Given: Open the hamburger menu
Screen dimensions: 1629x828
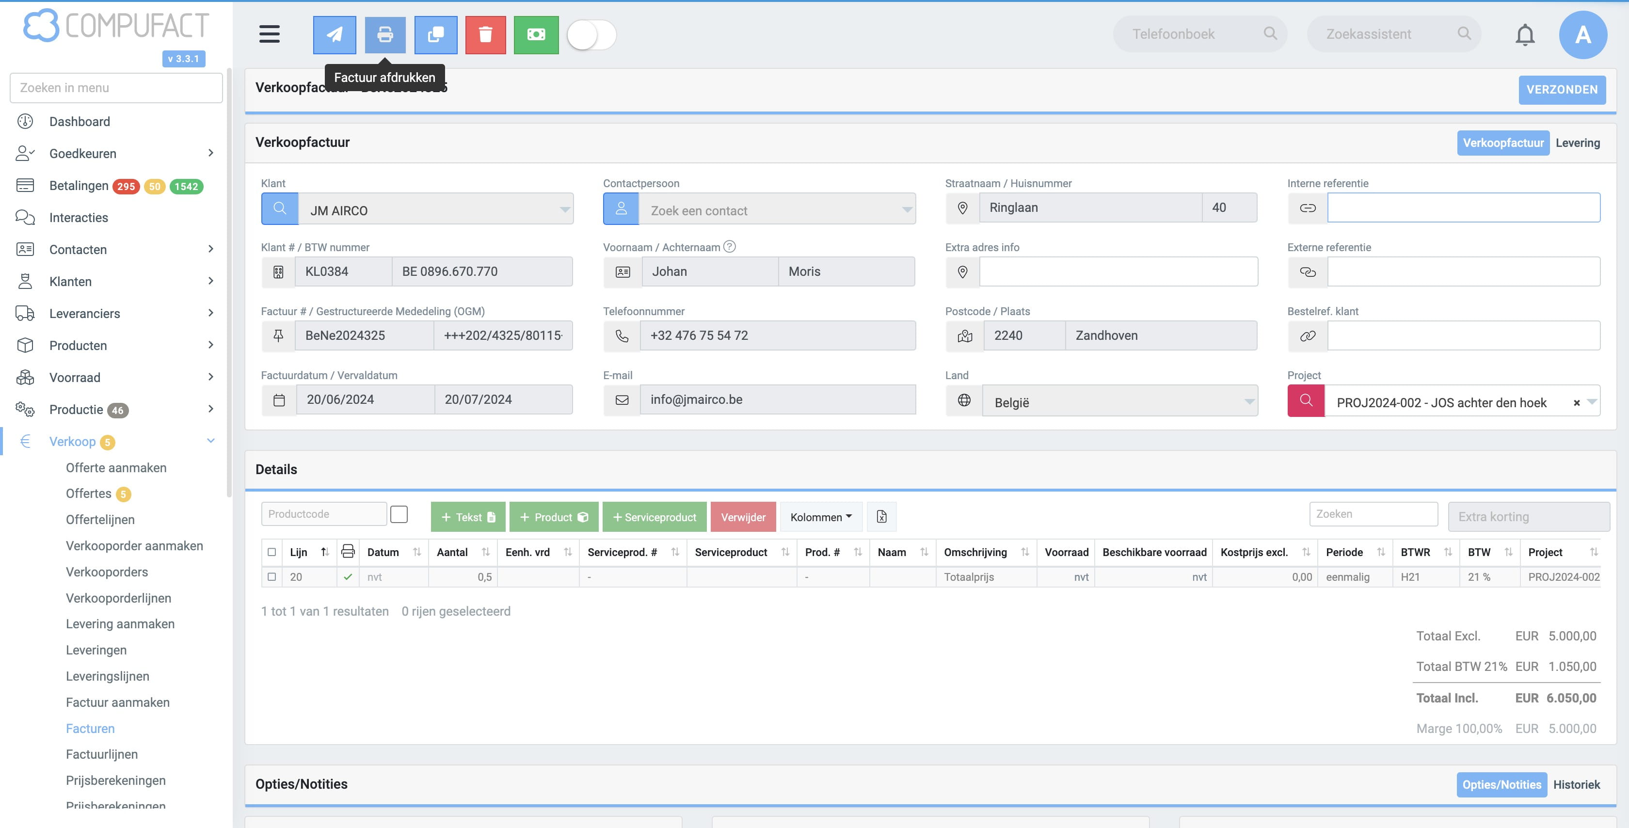Looking at the screenshot, I should [270, 34].
